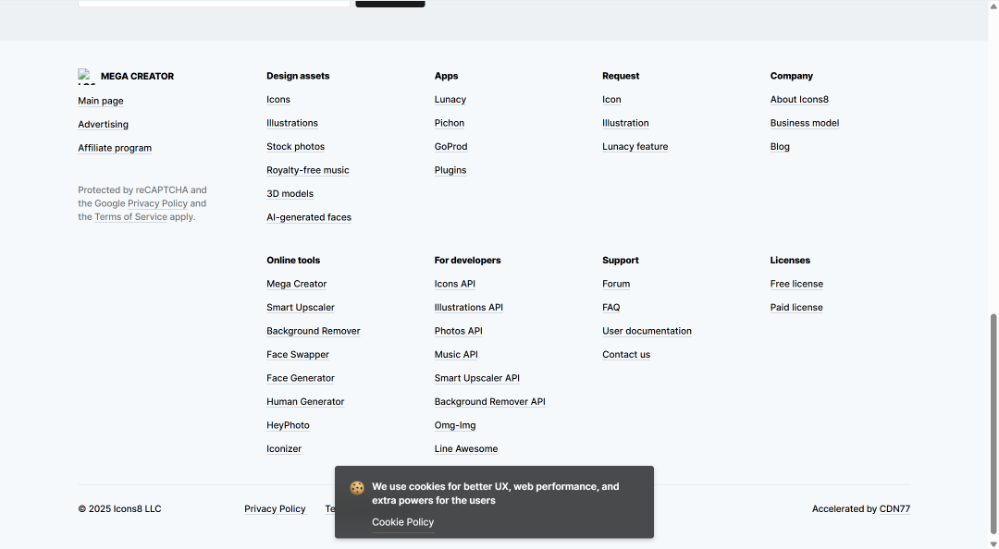Open Terms of Service link in reCAPTCHA note
This screenshot has height=549, width=999.
pos(130,216)
